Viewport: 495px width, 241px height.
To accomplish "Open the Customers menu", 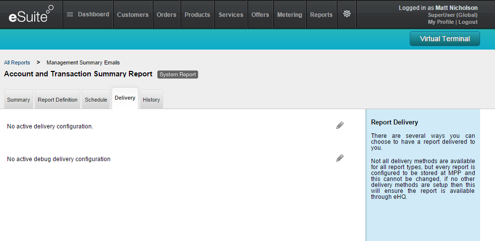I will pyautogui.click(x=132, y=15).
